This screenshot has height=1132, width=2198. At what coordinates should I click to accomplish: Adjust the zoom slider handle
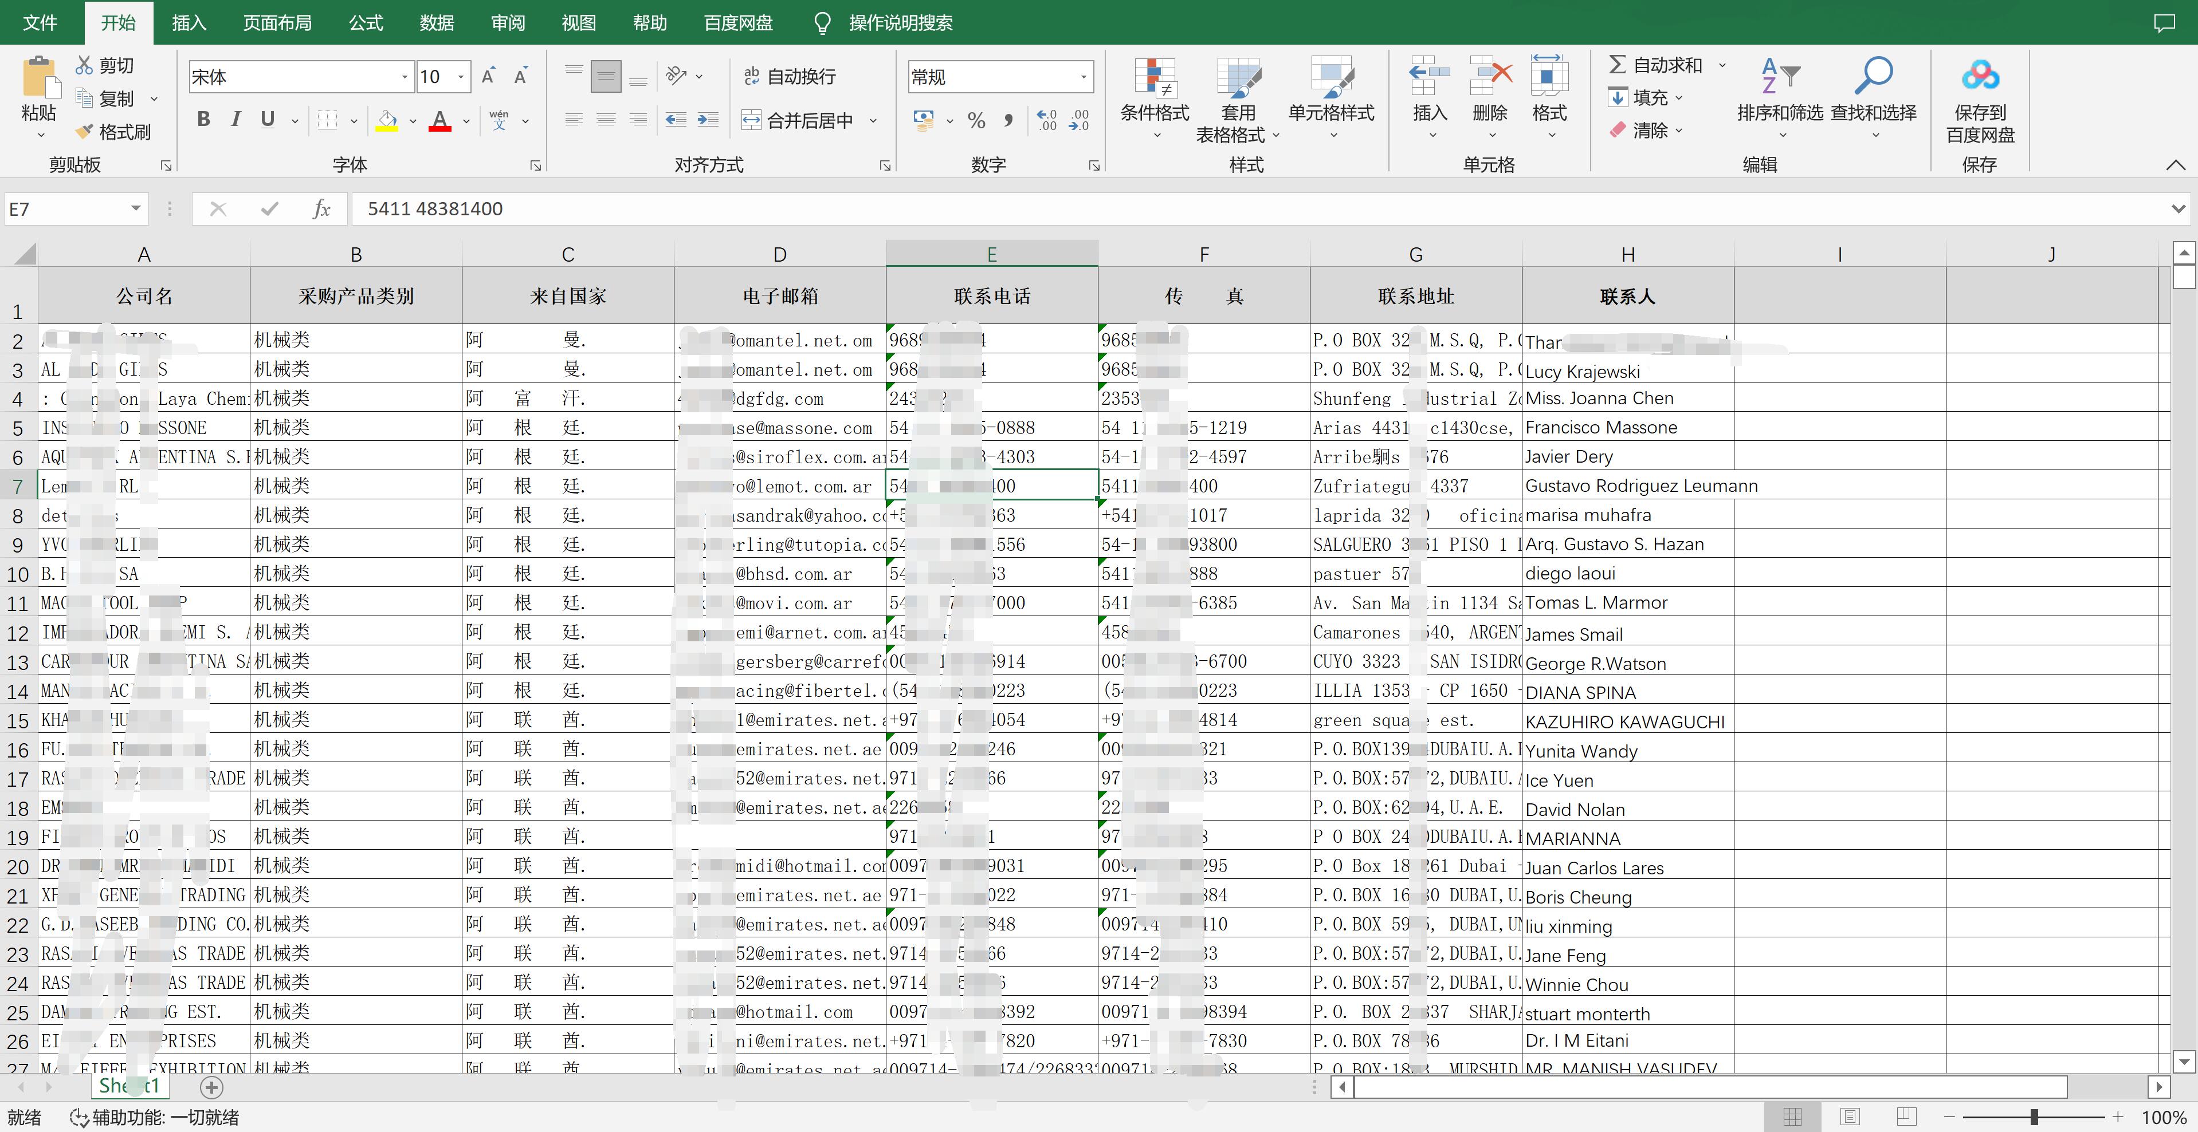pyautogui.click(x=2034, y=1117)
